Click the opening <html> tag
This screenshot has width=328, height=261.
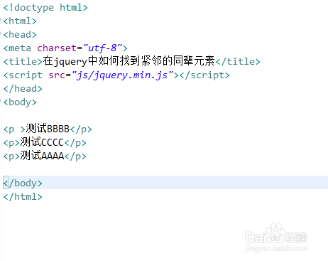(20, 21)
